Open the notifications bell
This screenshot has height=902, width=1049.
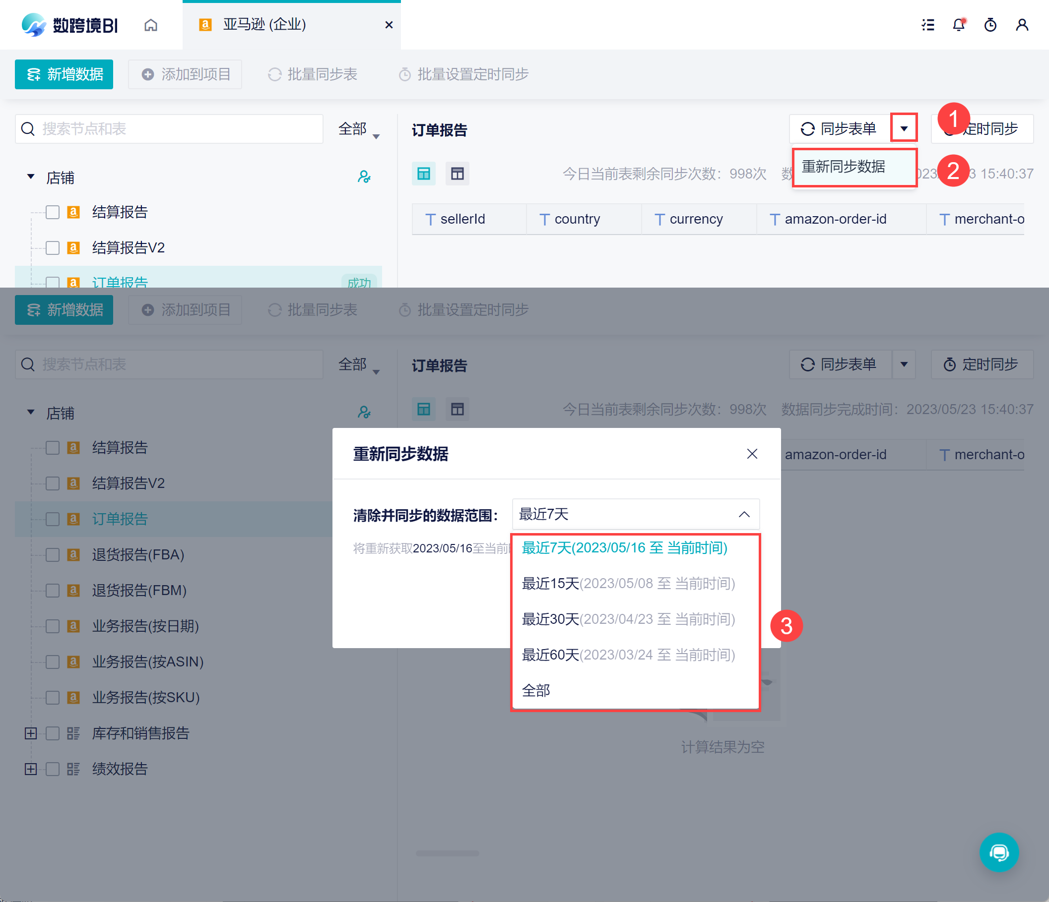(x=959, y=25)
